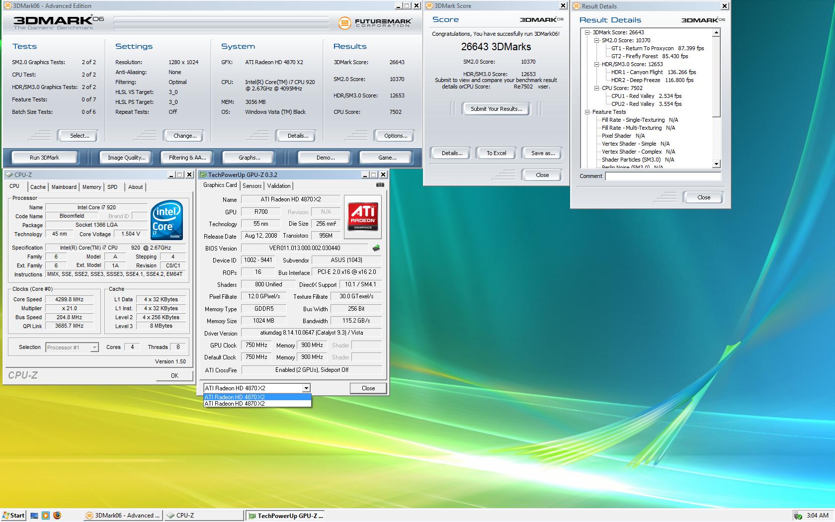The height and width of the screenshot is (522, 835).
Task: Click the GPU-Z screenshot camera icon
Action: [x=380, y=185]
